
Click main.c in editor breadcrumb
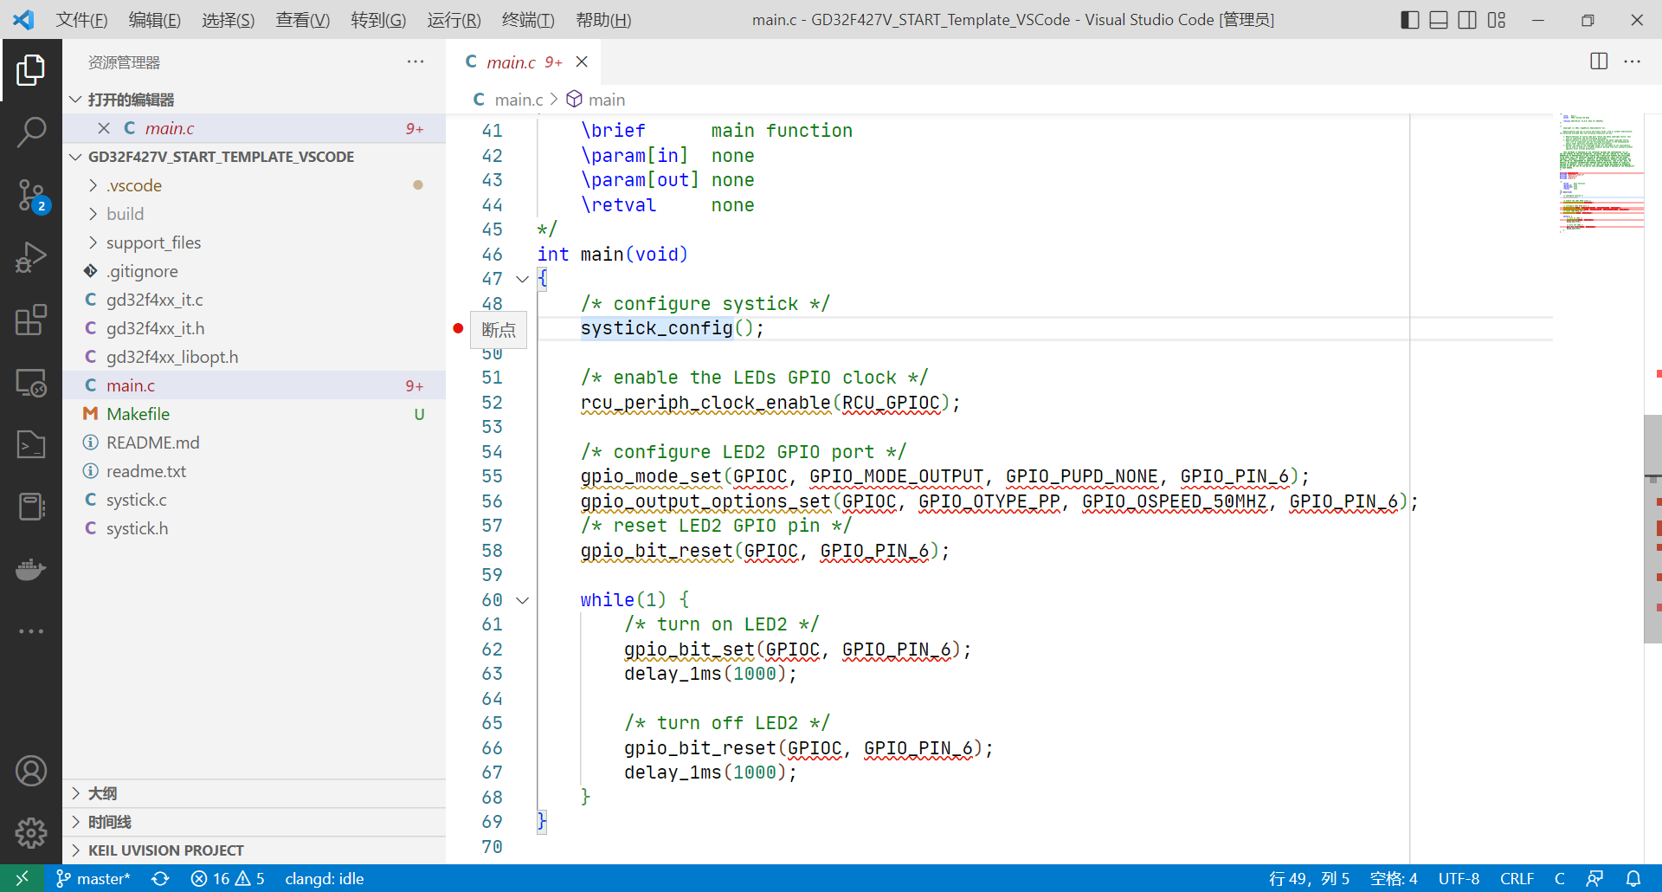509,100
